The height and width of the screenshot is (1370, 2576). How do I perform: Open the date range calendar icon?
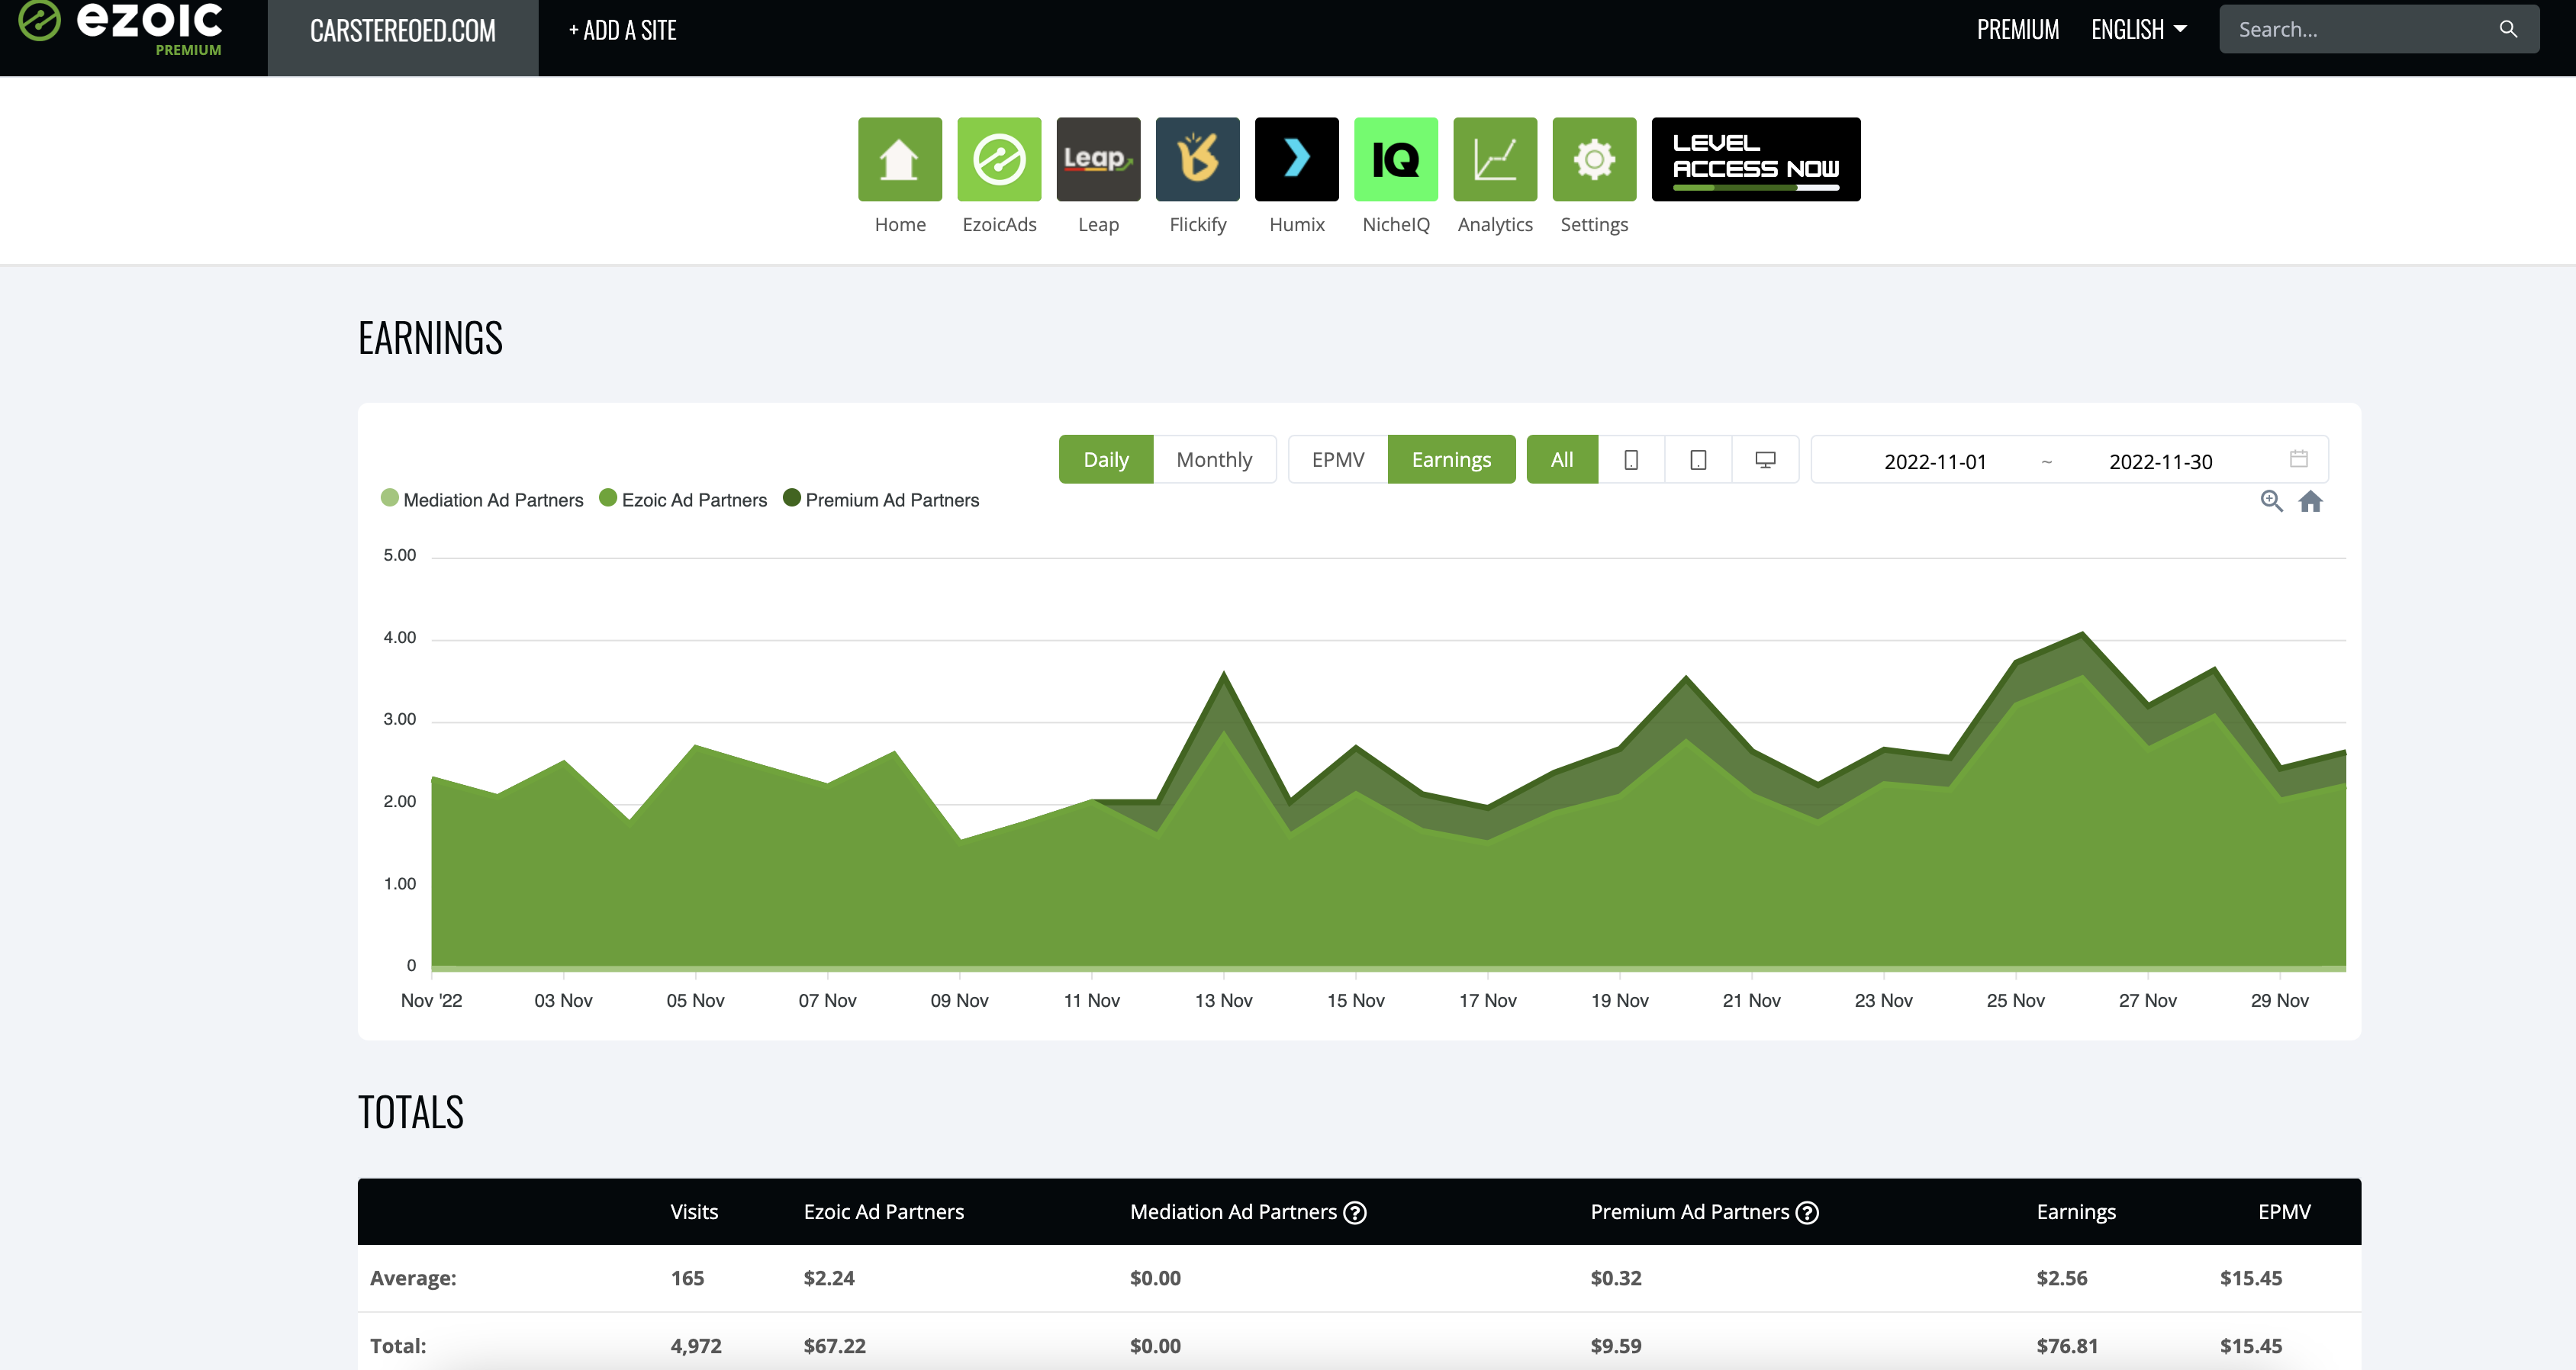2298,458
